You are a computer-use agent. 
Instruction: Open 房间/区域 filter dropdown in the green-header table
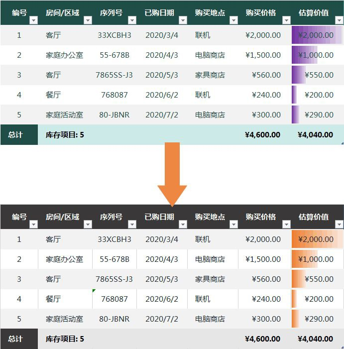point(88,20)
